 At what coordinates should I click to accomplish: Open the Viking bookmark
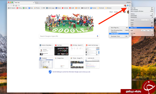(19, 8)
